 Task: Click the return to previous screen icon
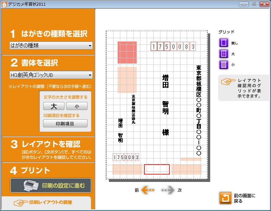(x=225, y=198)
